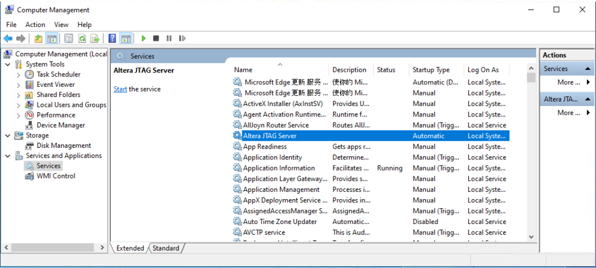Open More Actions under Altera JTA...

coord(568,113)
